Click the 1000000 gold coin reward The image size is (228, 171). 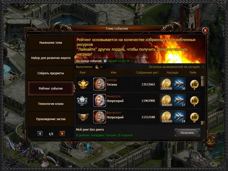point(166,84)
